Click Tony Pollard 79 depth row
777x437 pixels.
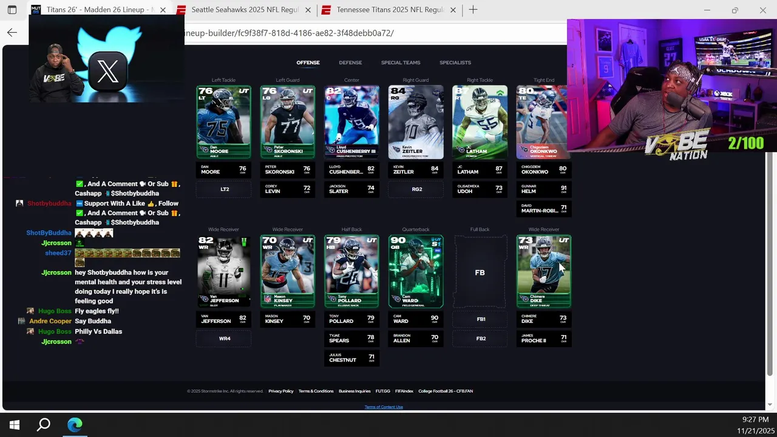coord(351,319)
